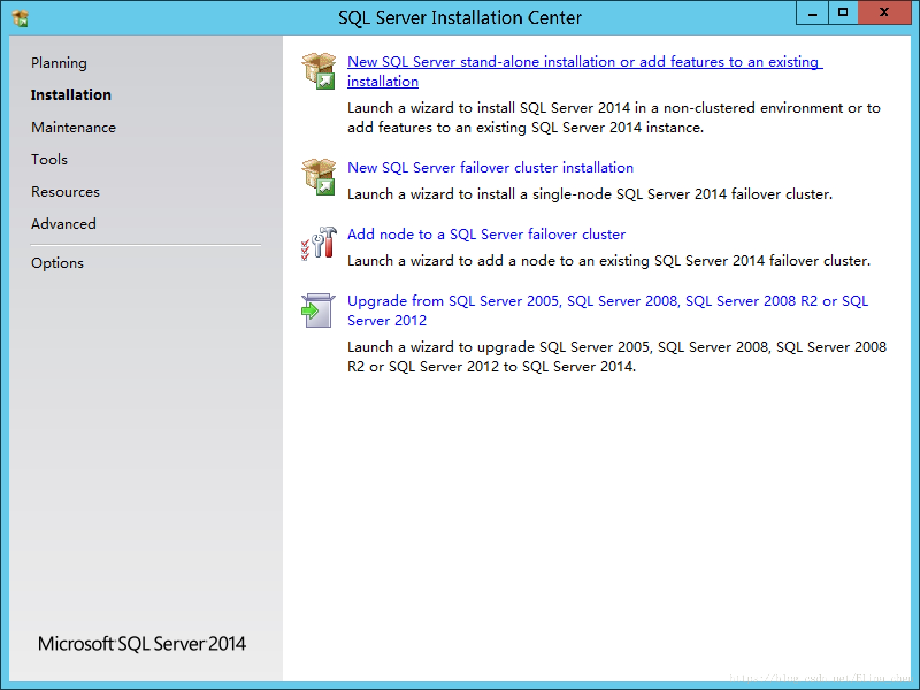Go to the Tools page

click(49, 159)
